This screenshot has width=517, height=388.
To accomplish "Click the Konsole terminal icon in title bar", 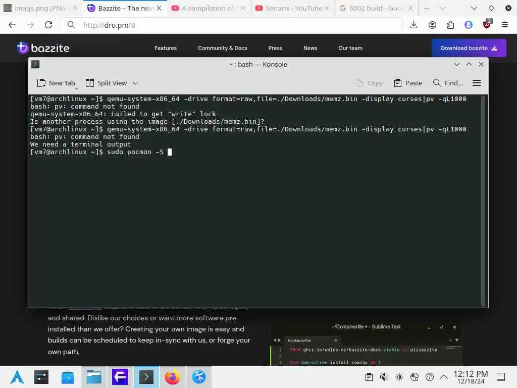I will [35, 64].
